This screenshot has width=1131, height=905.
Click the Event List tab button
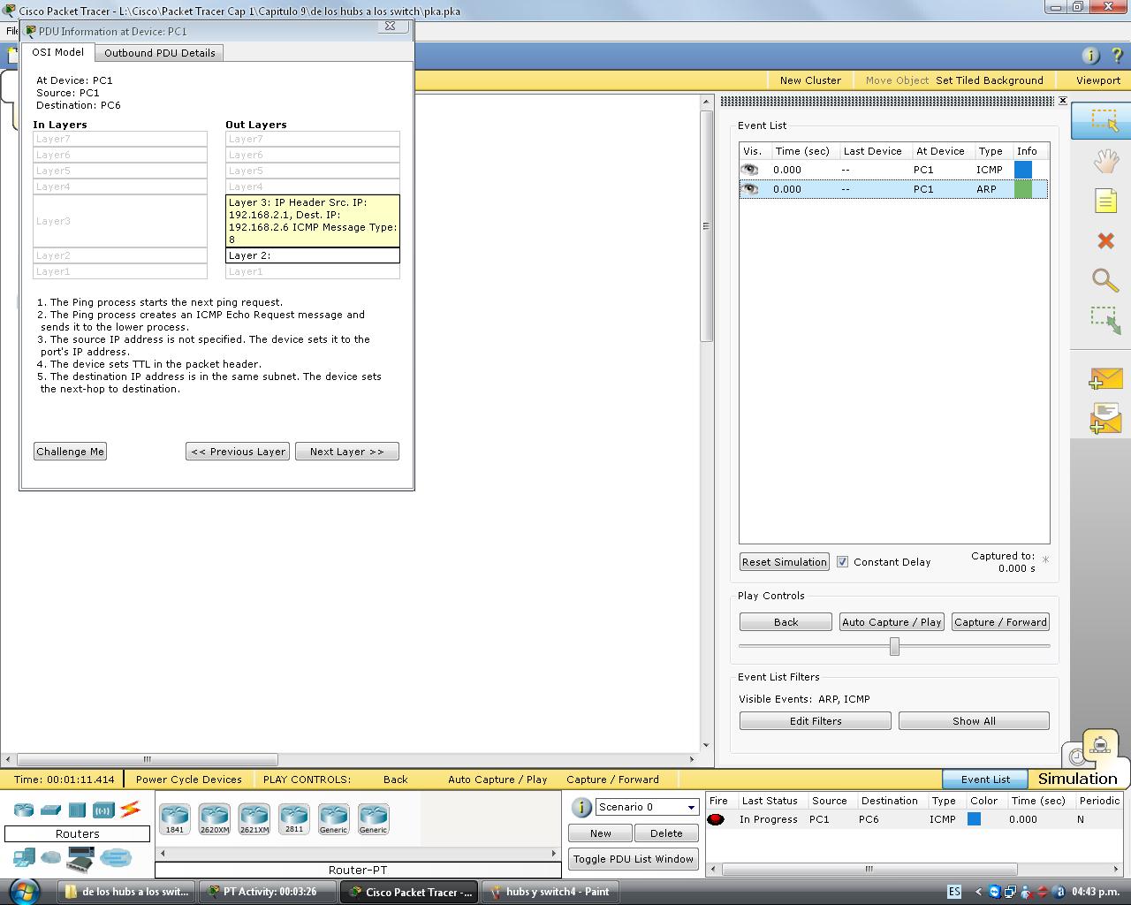coord(985,780)
